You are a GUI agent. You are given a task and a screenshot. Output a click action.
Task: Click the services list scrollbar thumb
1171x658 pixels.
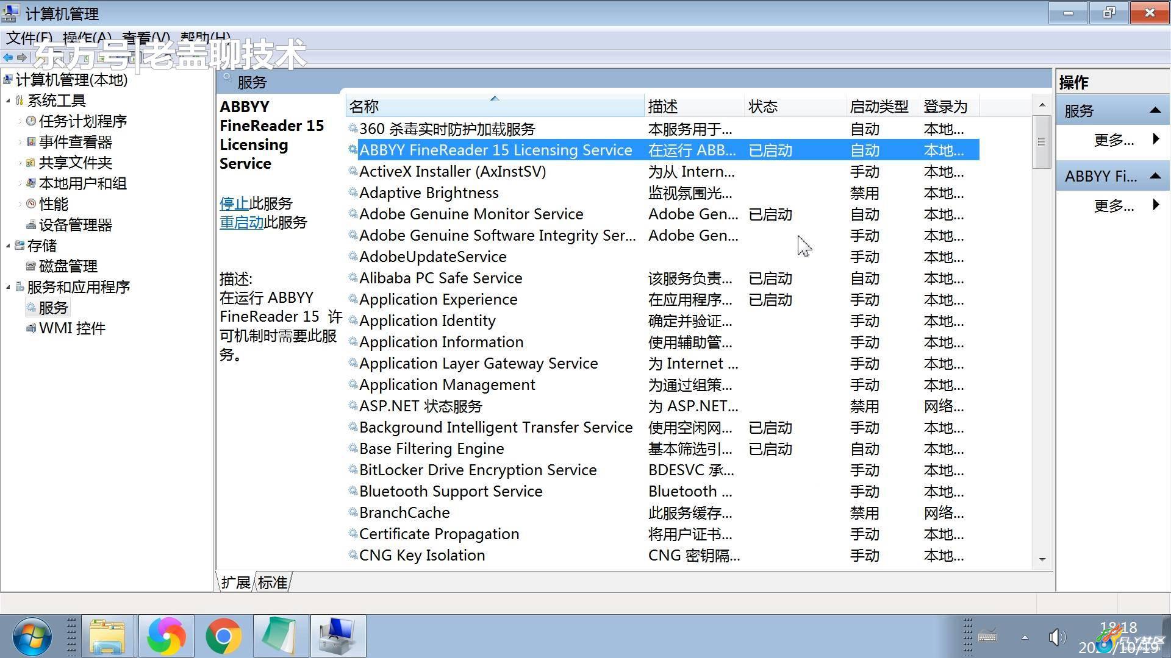pos(1042,141)
